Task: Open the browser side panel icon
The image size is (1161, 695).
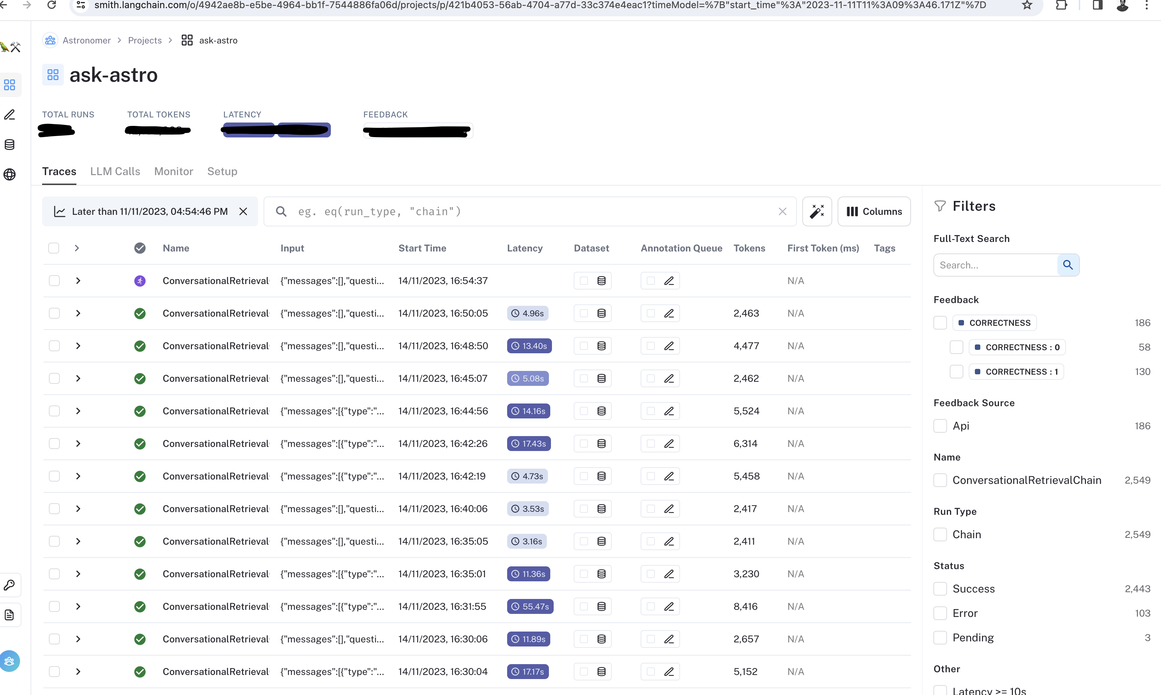Action: click(x=1097, y=5)
